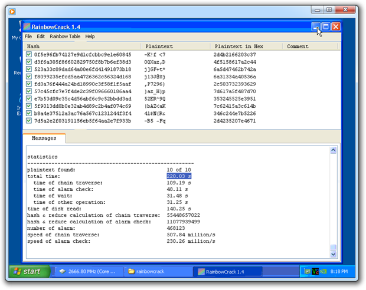Open the Windows XP start menu
The image size is (366, 290).
(30, 271)
